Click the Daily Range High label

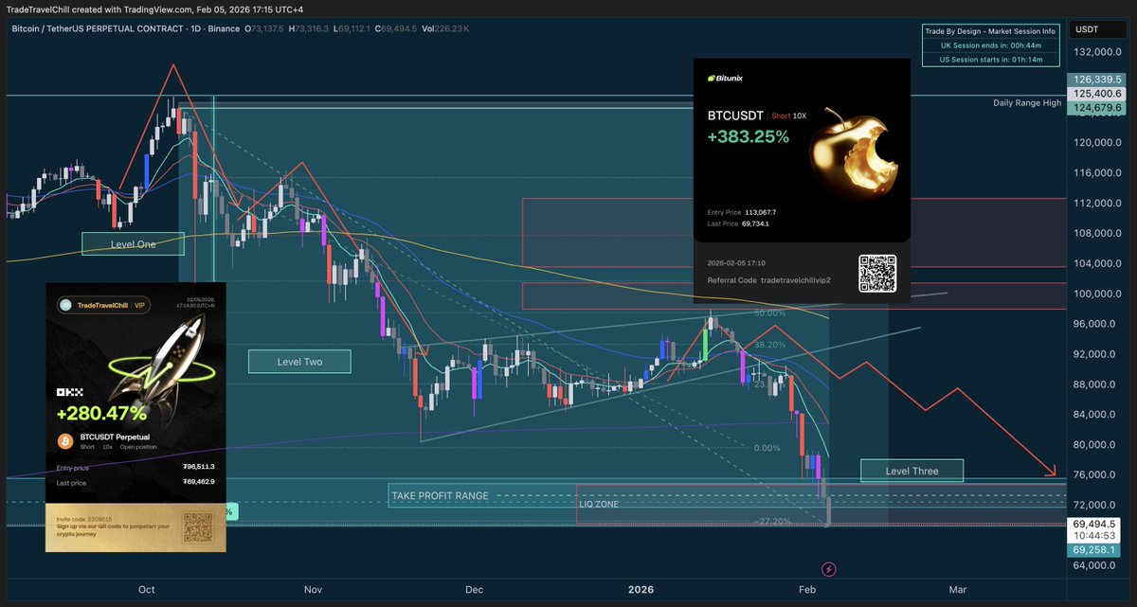click(x=1027, y=102)
